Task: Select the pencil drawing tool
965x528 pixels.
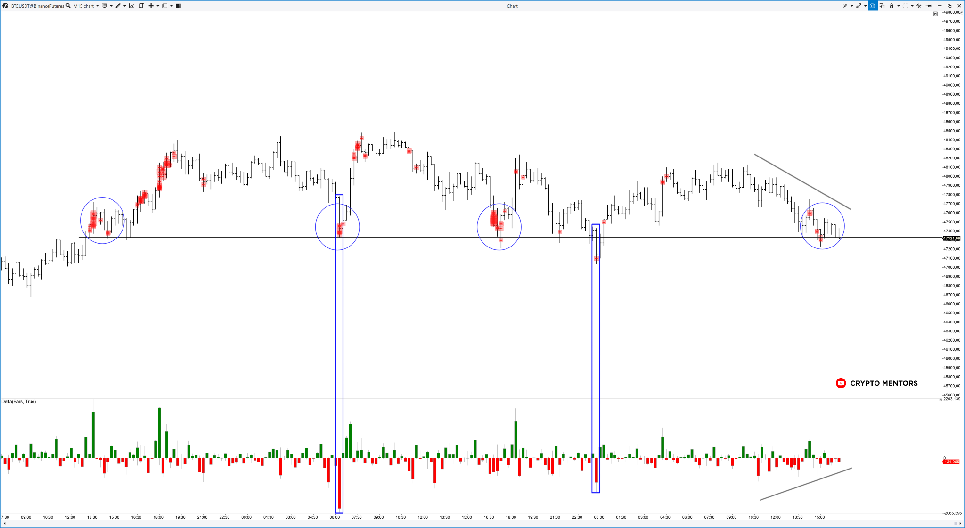Action: (x=118, y=6)
